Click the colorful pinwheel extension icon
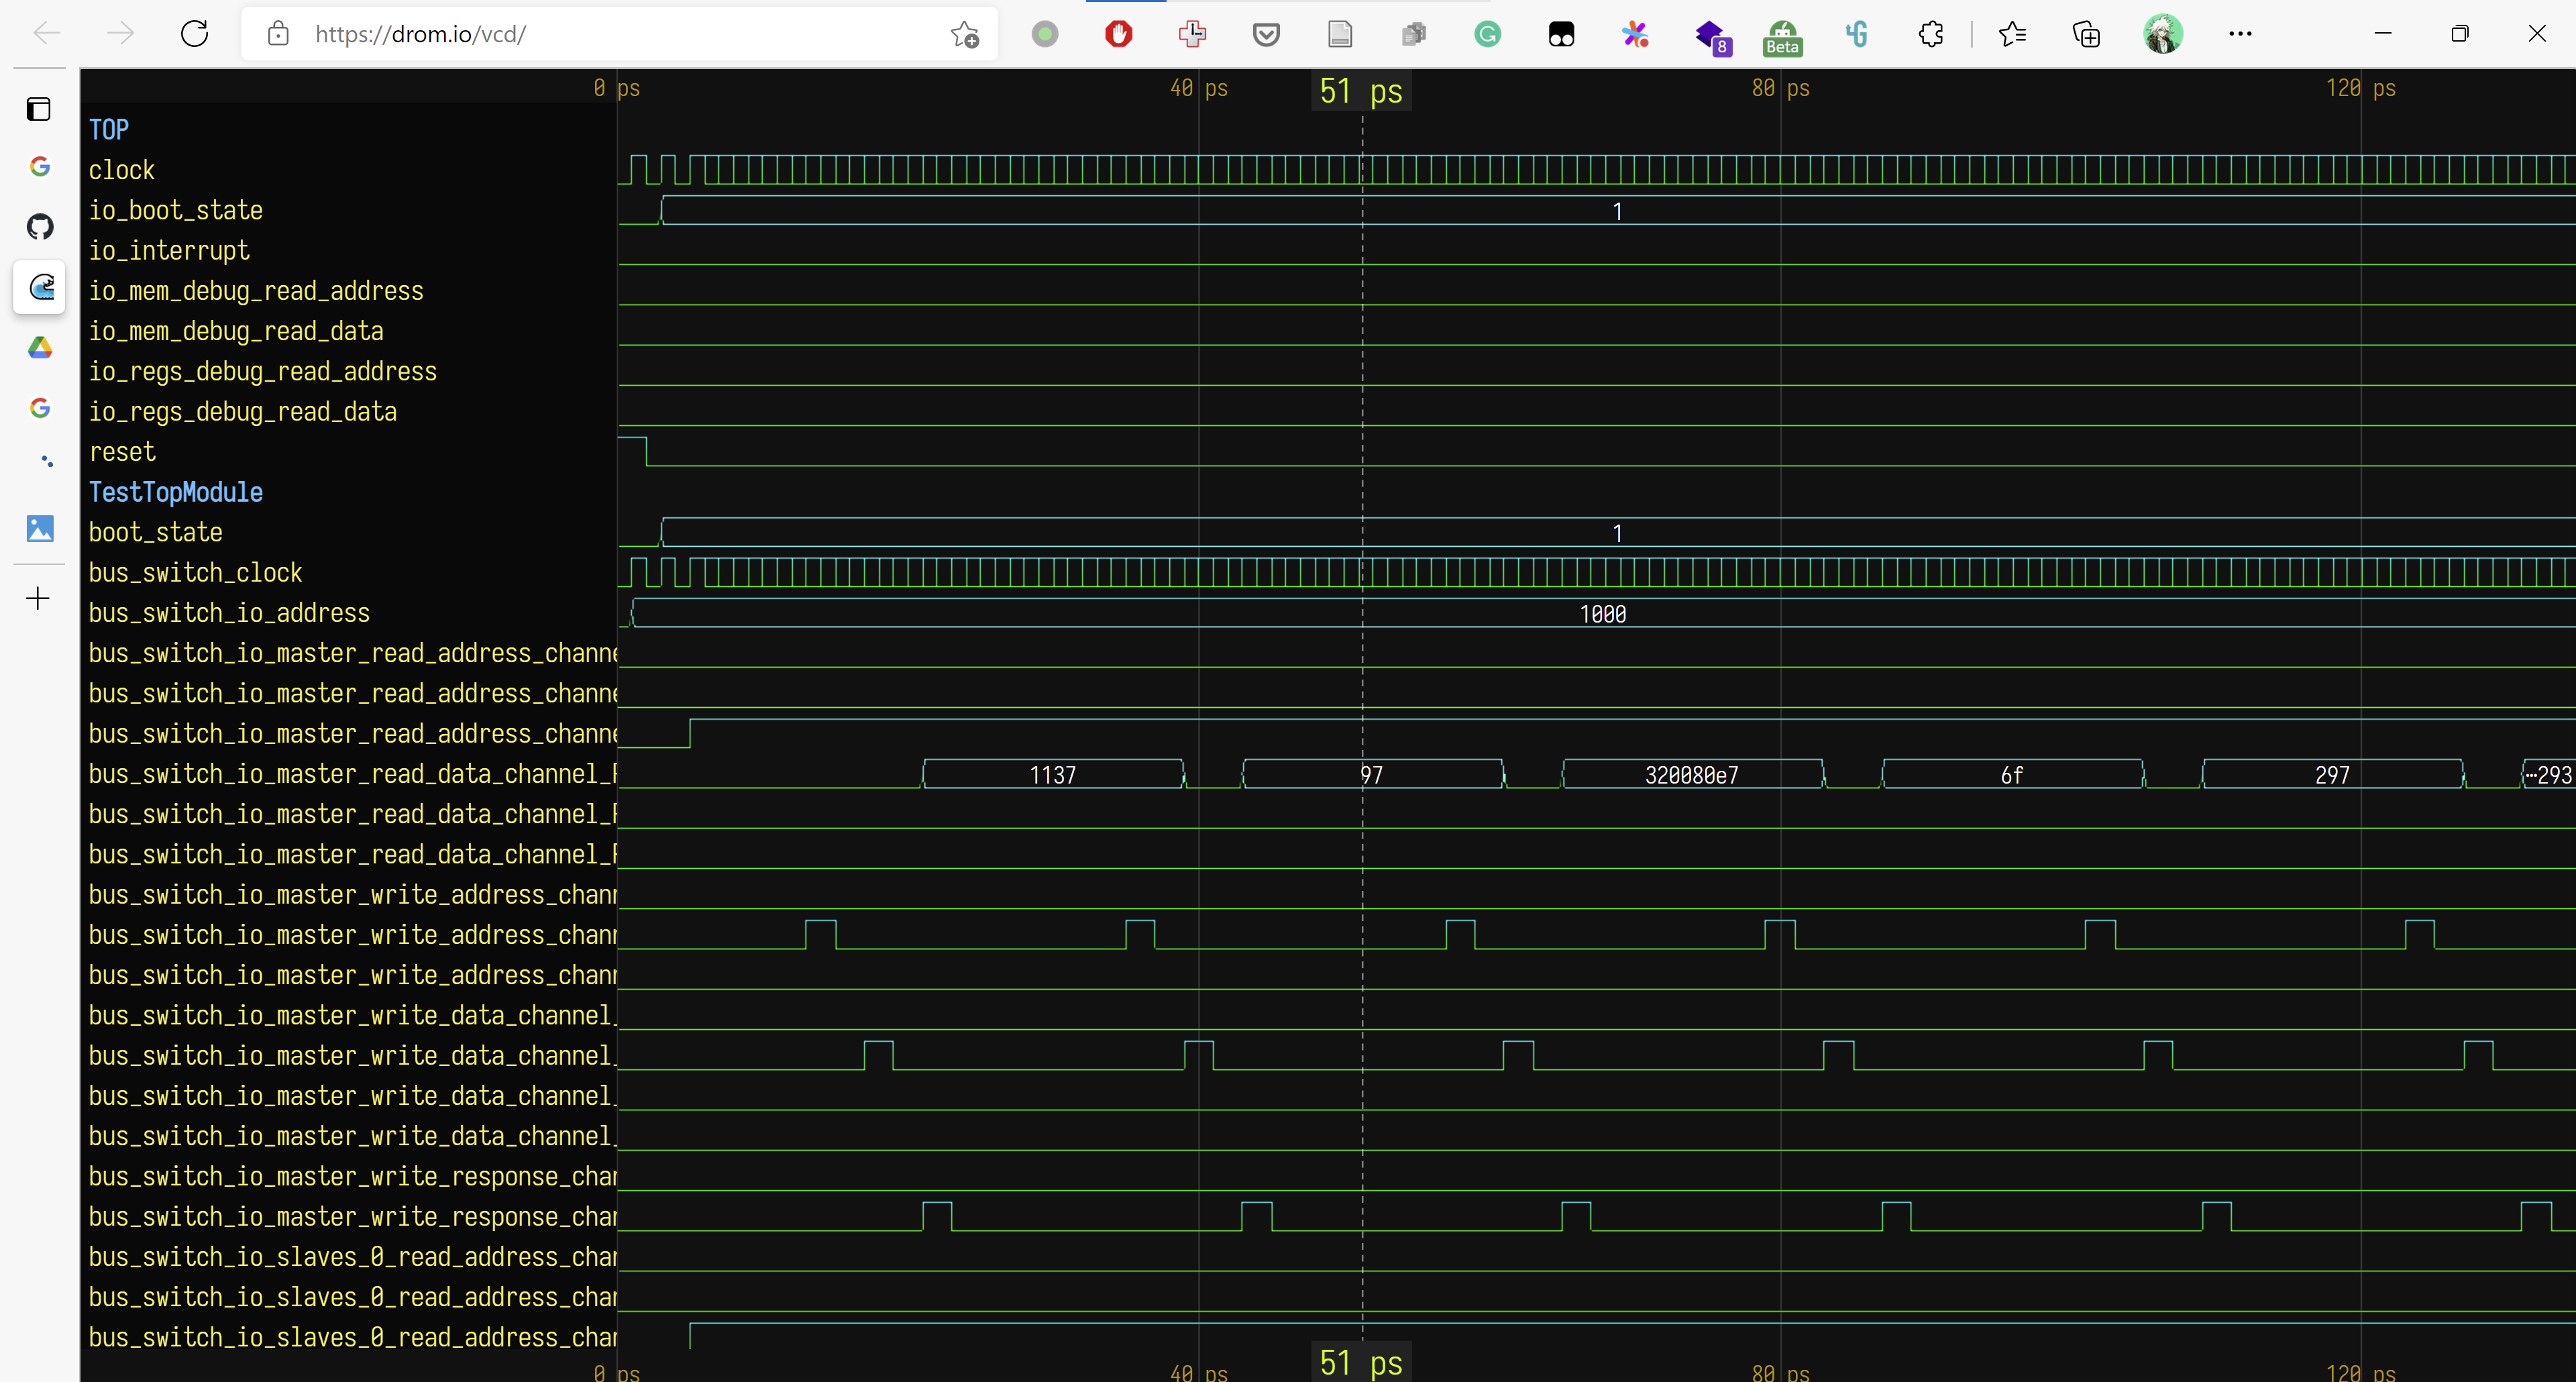This screenshot has height=1382, width=2576. [x=1635, y=34]
